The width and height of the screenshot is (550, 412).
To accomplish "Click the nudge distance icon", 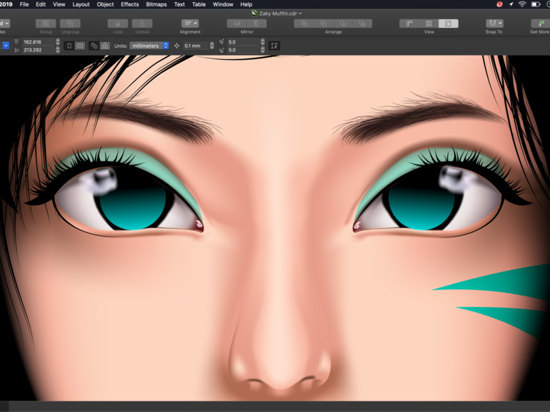I will (177, 46).
